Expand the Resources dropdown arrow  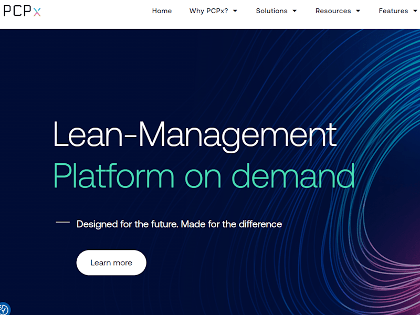click(358, 11)
